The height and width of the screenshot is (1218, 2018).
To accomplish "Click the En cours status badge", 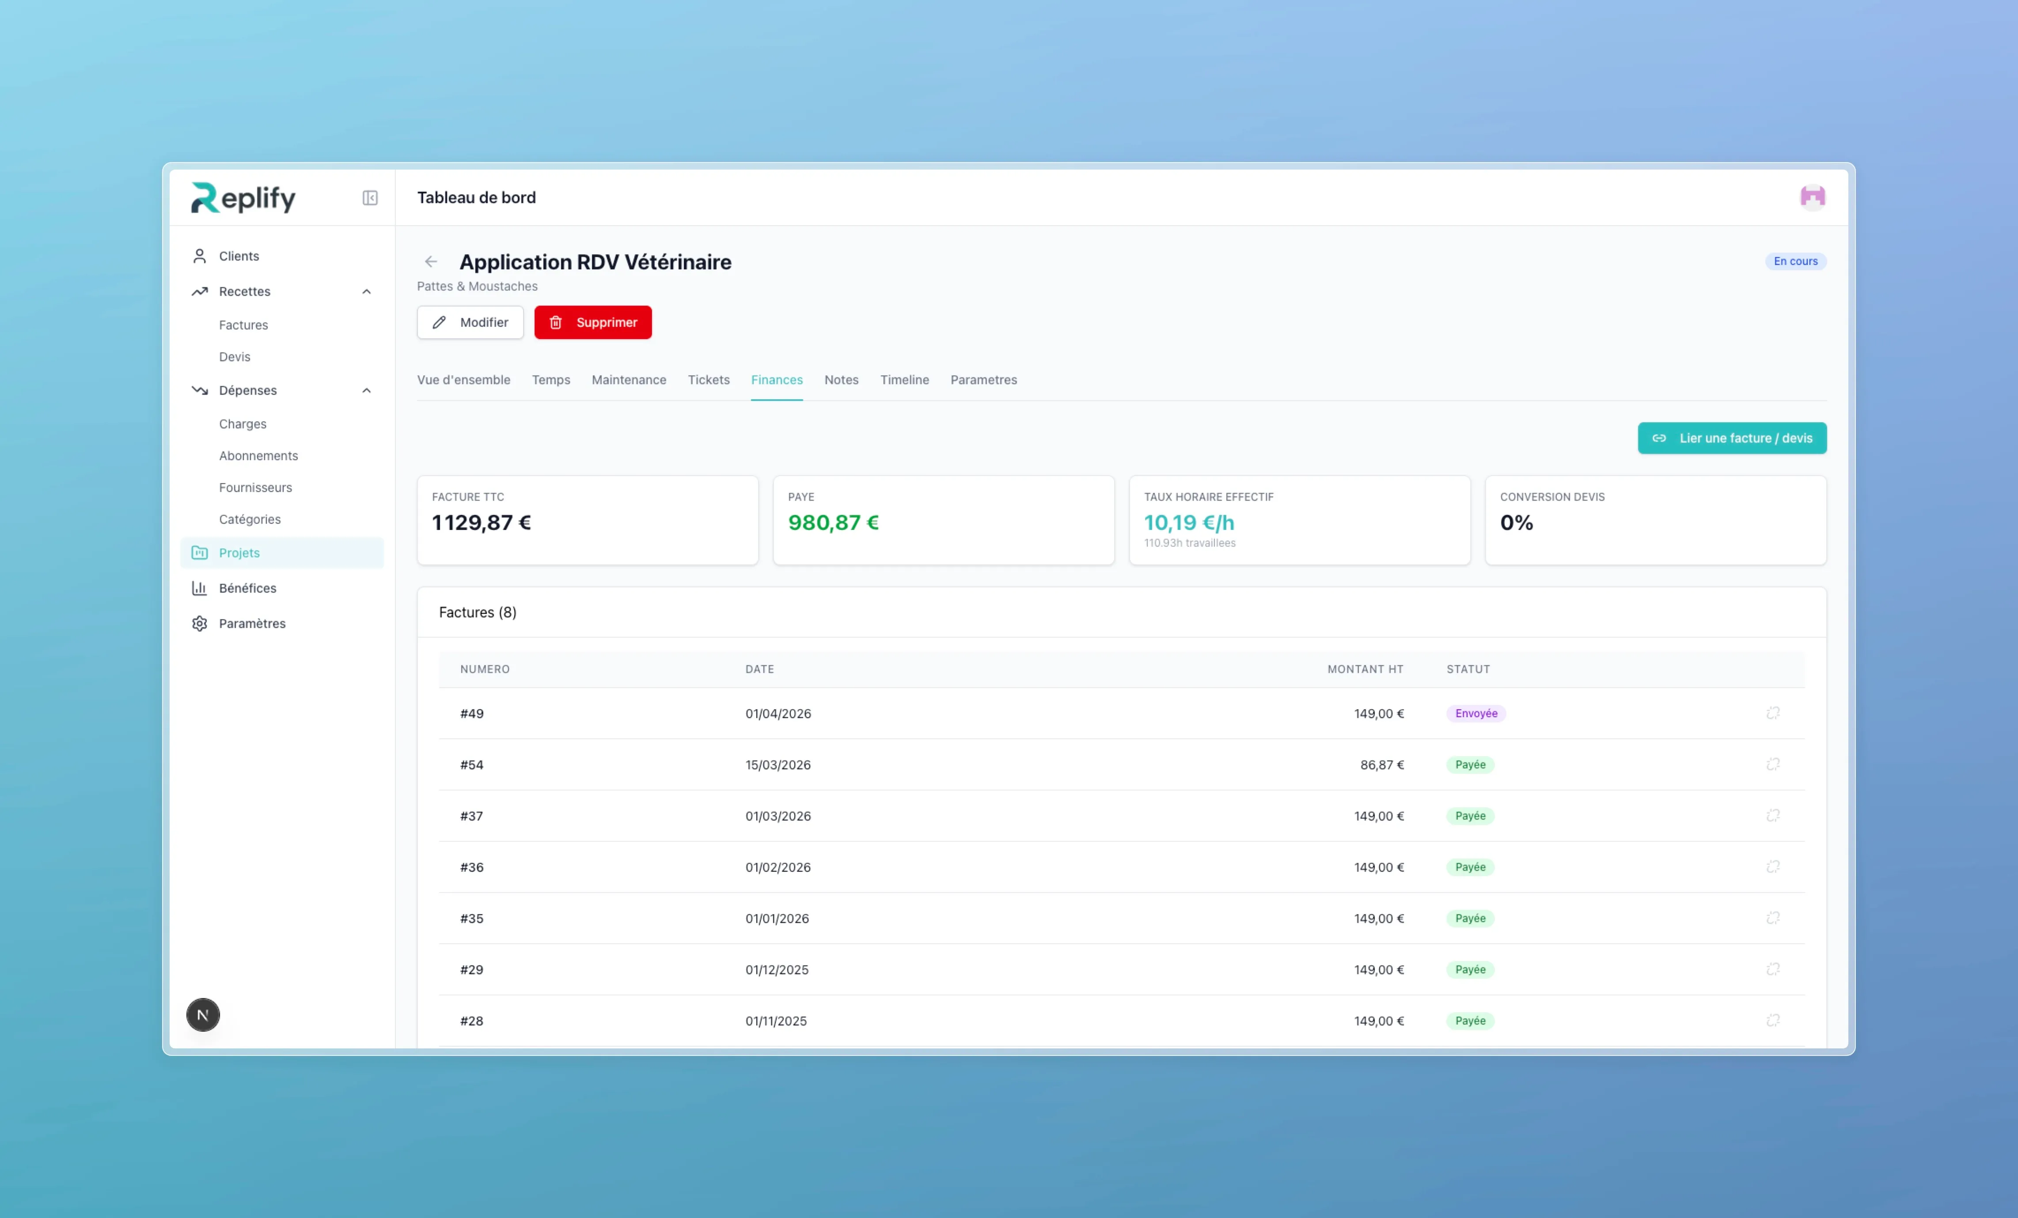I will click(1795, 261).
